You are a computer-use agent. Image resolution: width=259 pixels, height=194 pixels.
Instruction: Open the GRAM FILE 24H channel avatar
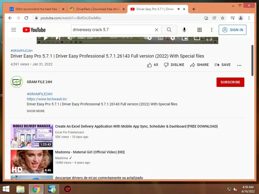tap(17, 82)
